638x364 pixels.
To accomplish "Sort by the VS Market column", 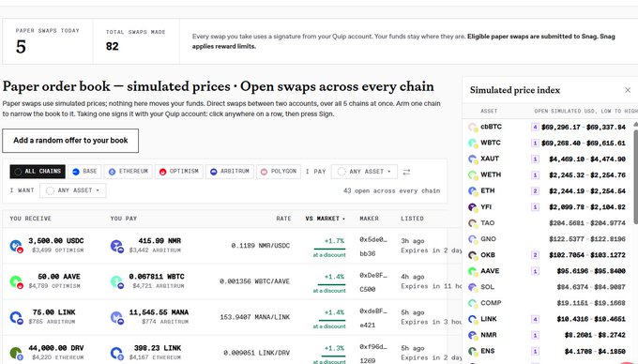I will (326, 219).
